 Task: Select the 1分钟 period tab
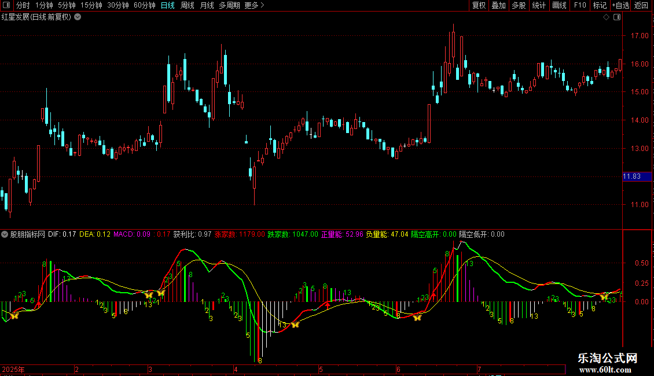click(x=44, y=5)
